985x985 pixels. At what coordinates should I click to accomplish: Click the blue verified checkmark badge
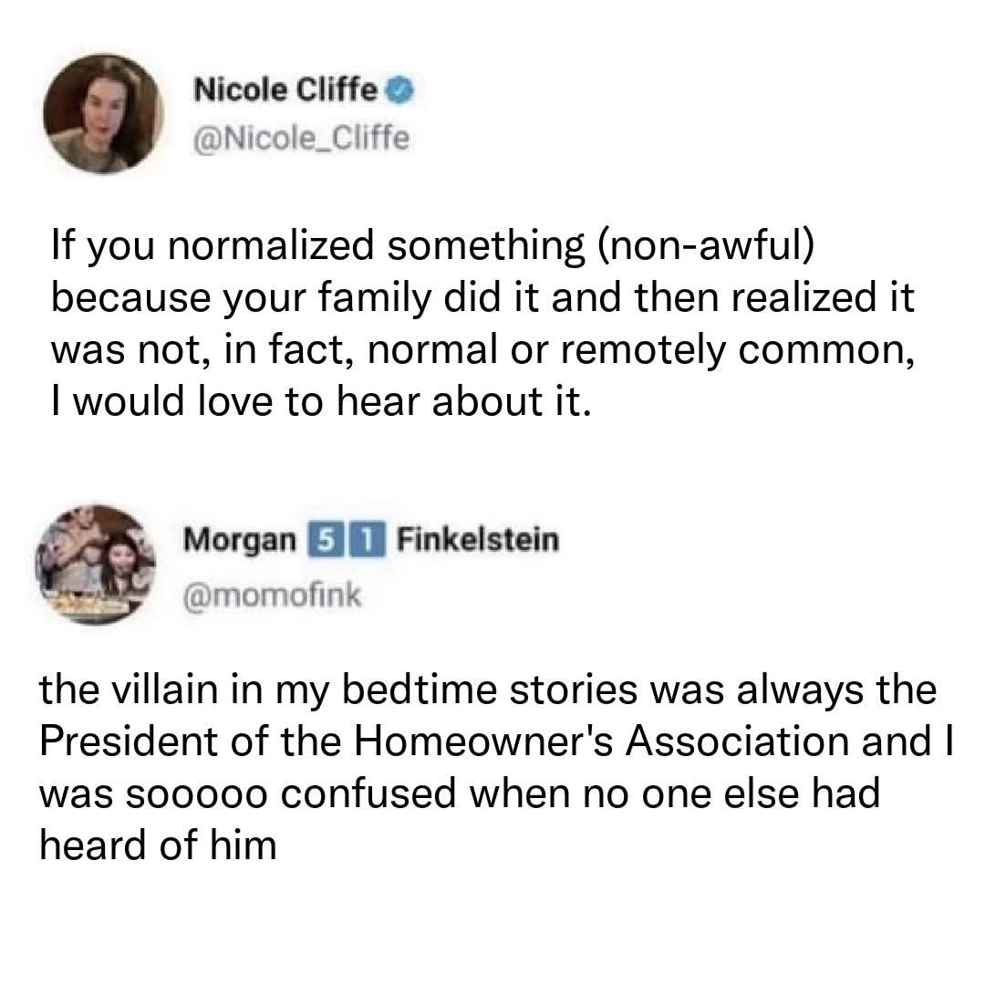pos(402,91)
